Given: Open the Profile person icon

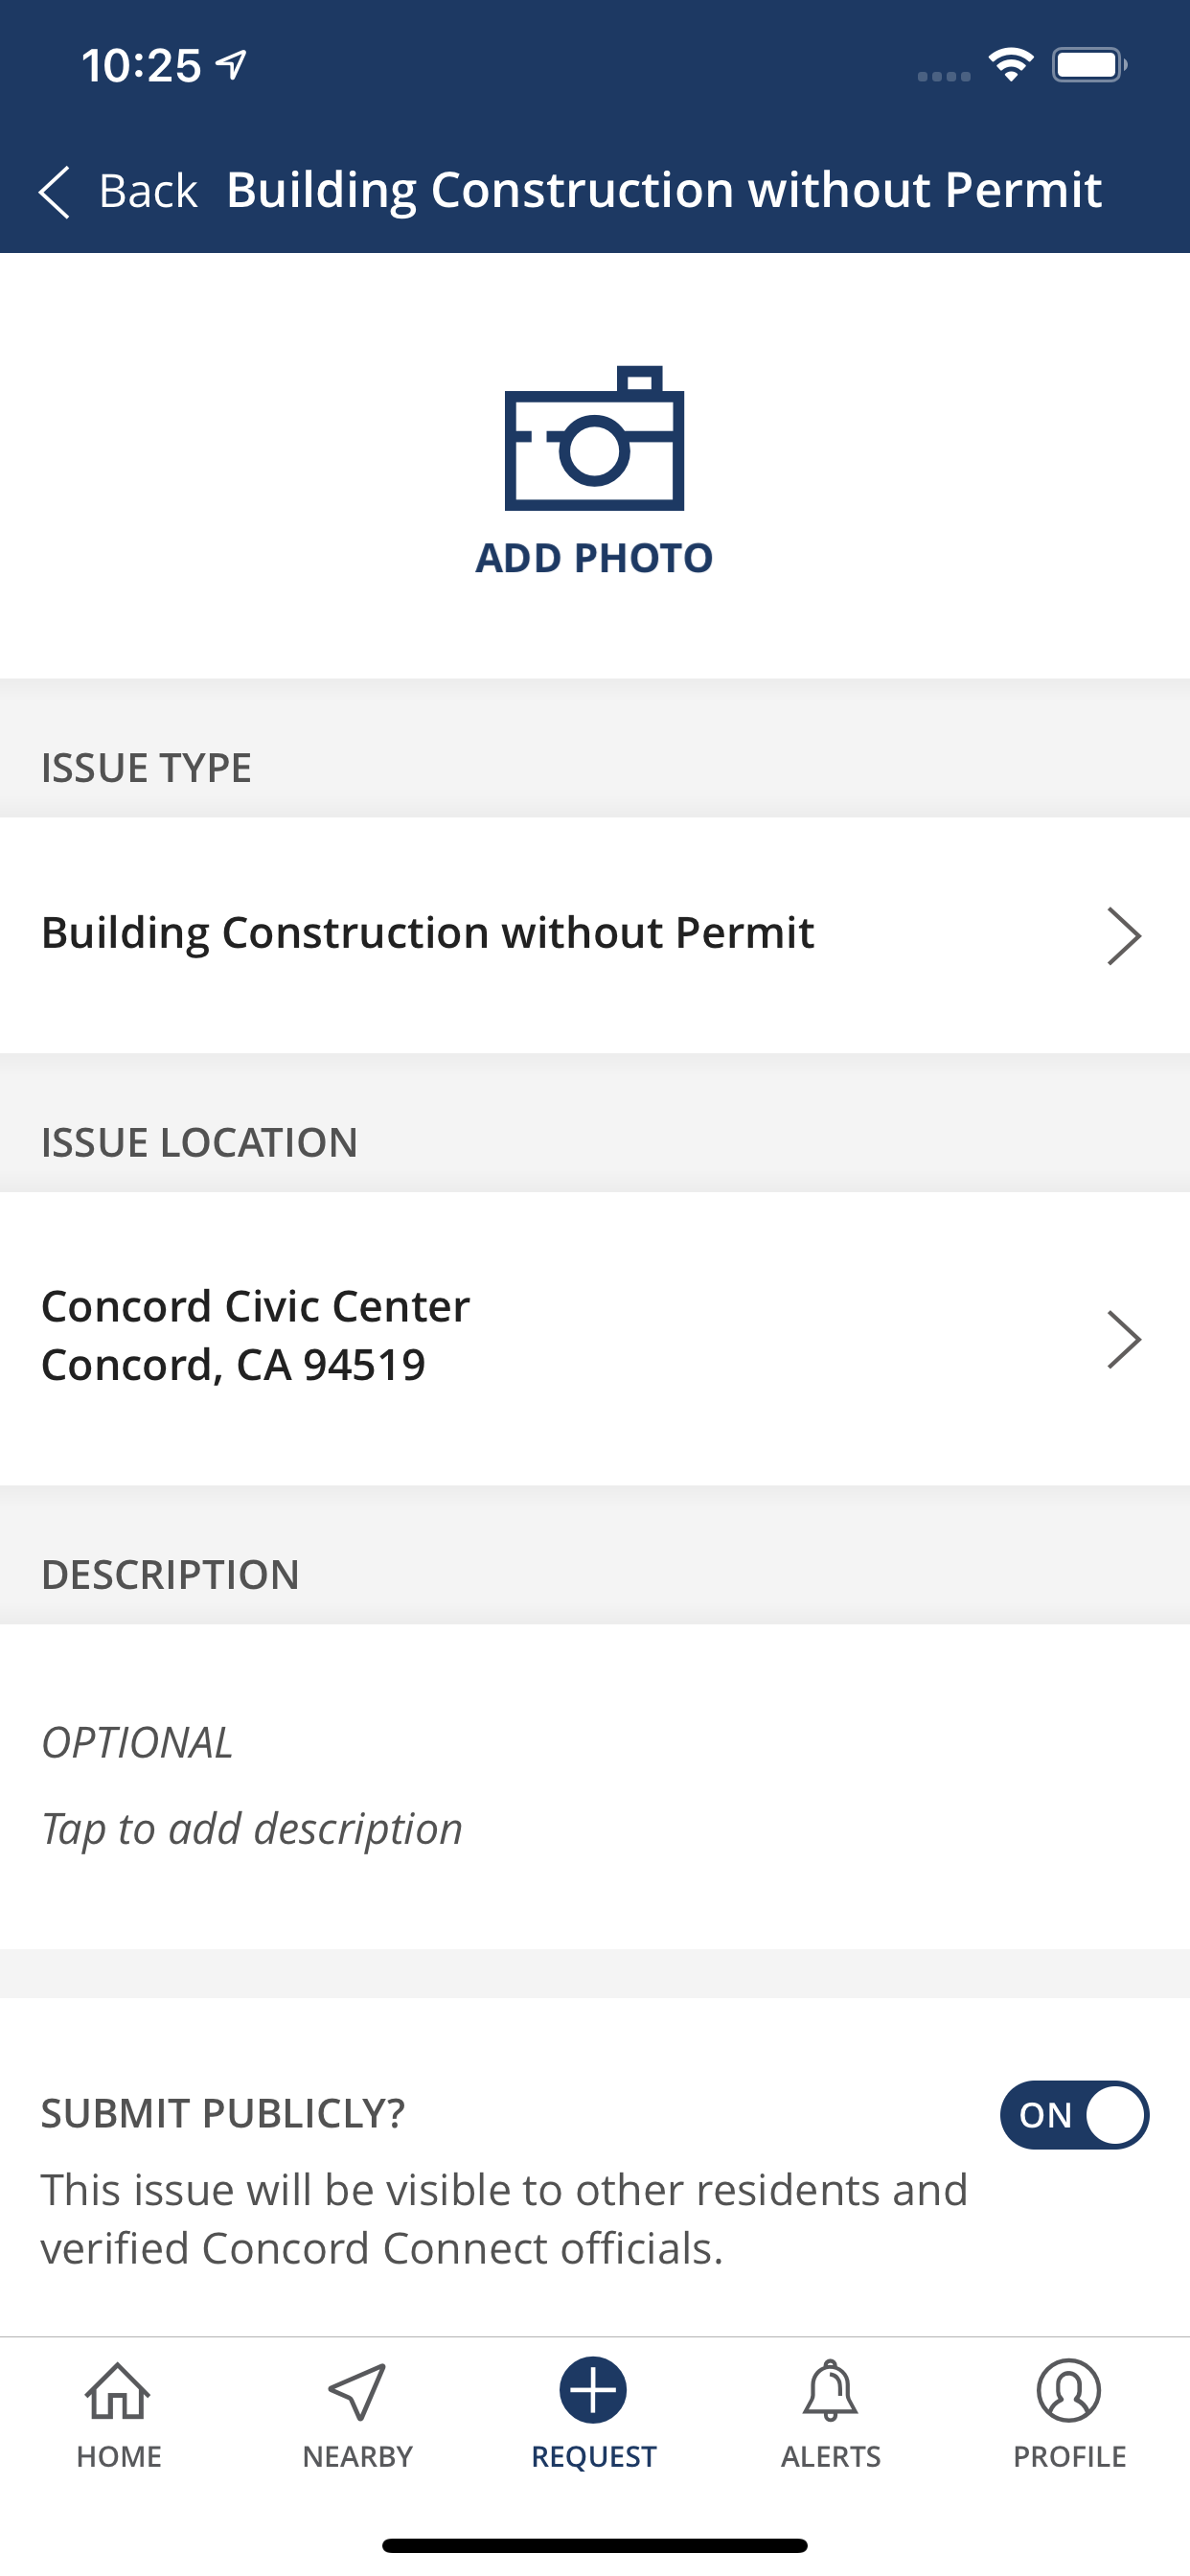Looking at the screenshot, I should (x=1069, y=2390).
